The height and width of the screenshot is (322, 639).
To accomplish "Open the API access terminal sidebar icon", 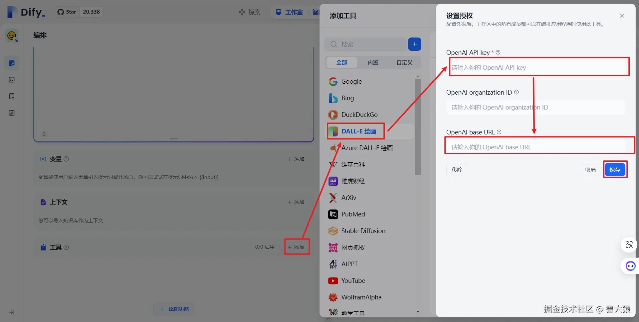I will [x=12, y=80].
